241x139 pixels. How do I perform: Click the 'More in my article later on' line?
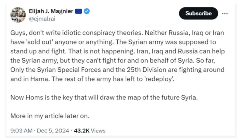pos(50,115)
